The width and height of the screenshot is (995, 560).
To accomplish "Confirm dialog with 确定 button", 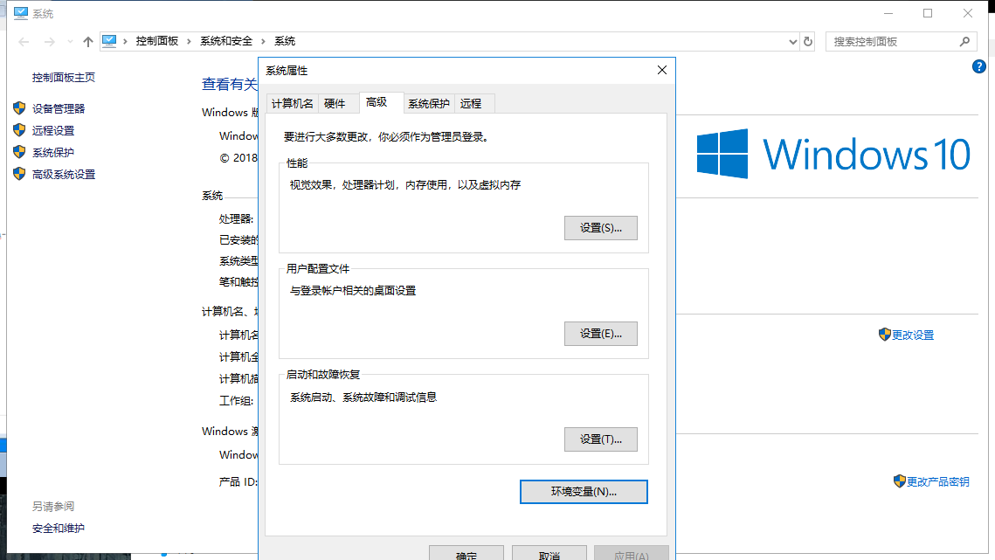I will click(466, 553).
